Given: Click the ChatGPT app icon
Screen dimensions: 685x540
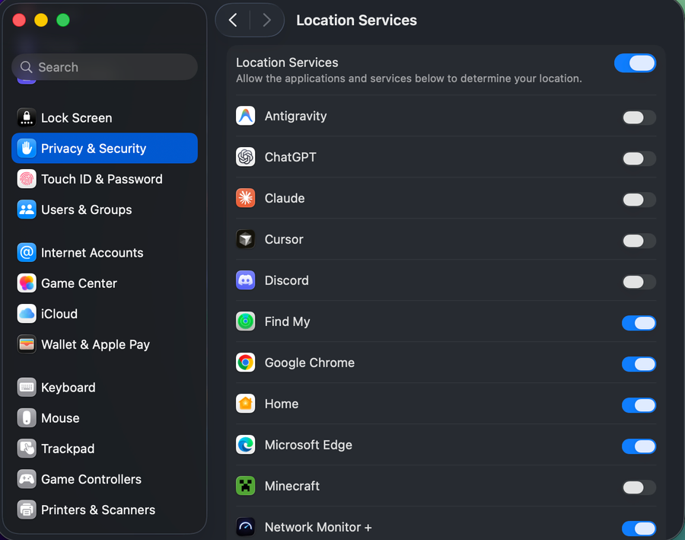Looking at the screenshot, I should click(x=246, y=157).
